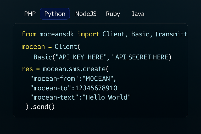Viewport: 201px width, 134px height.
Task: View the Java code example tab
Action: click(138, 14)
